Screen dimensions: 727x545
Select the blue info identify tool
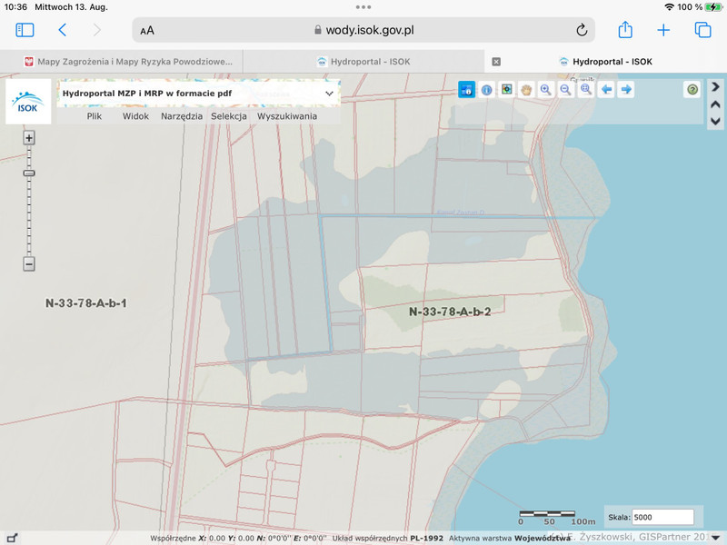tap(486, 89)
